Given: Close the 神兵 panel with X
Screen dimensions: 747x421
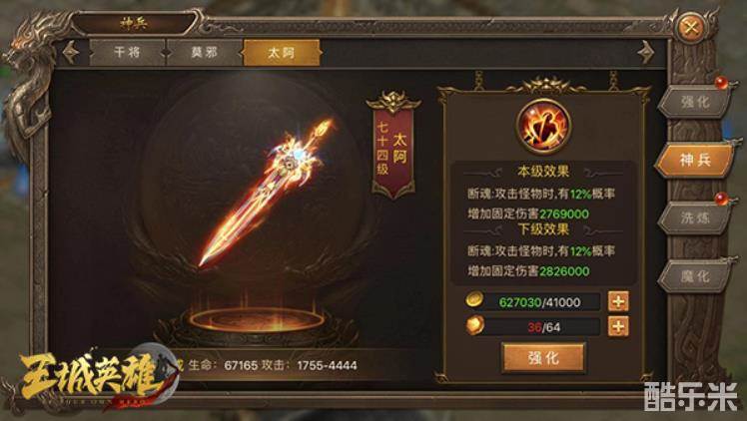Looking at the screenshot, I should (x=691, y=28).
